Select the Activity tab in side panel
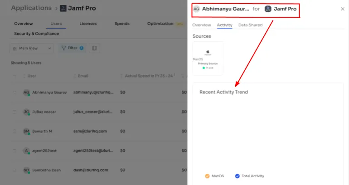 224,25
